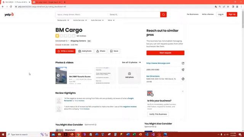244x137 pixels.
Task: Click the red search magnifier button
Action: (163, 14)
